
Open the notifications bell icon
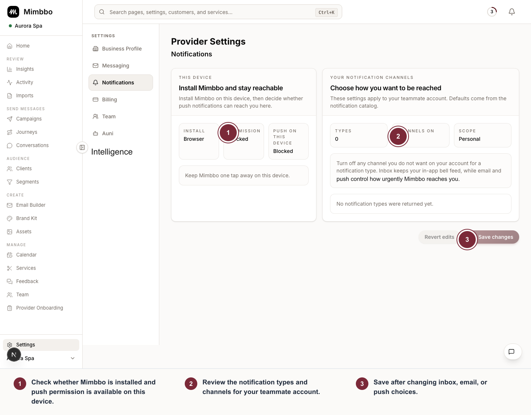pos(512,12)
